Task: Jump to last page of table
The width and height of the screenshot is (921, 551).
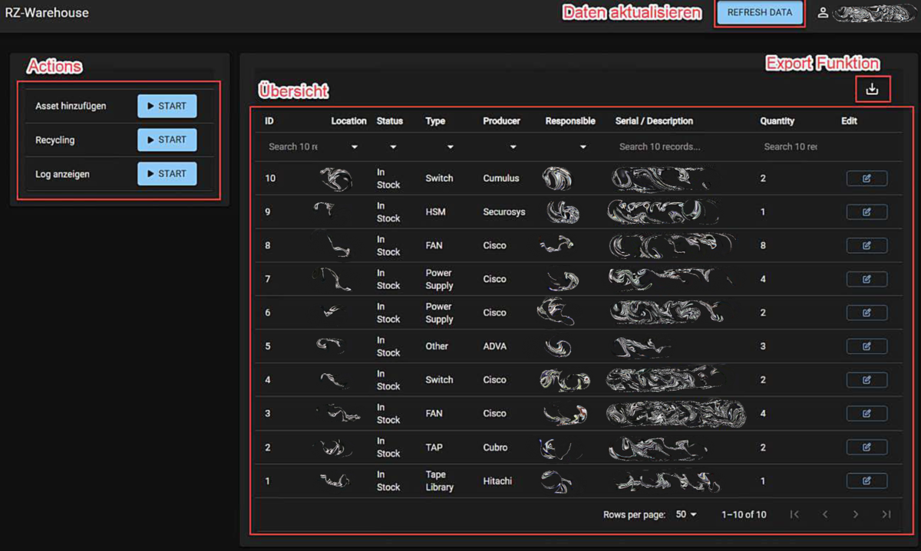Action: tap(886, 514)
